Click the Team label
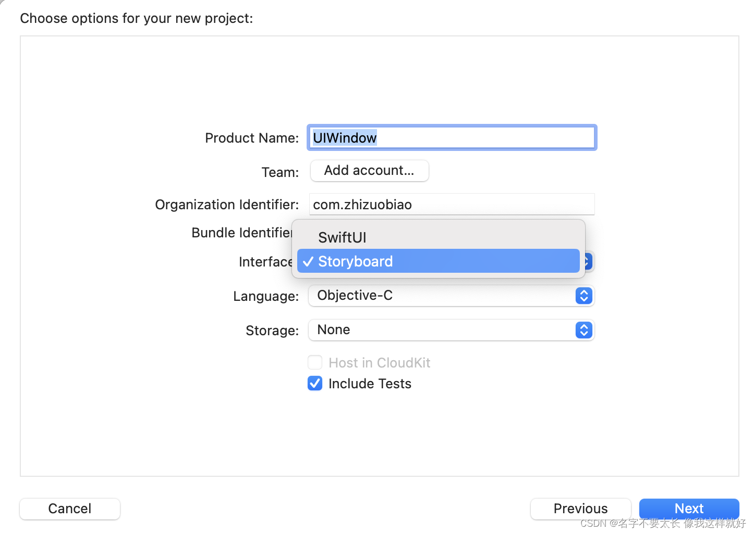This screenshot has width=754, height=533. click(280, 172)
